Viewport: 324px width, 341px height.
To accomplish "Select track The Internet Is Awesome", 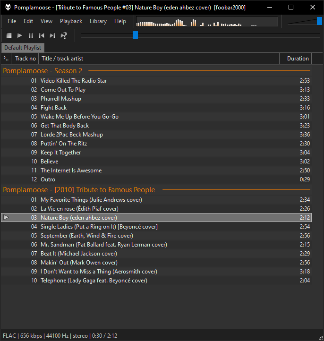I will [x=156, y=170].
